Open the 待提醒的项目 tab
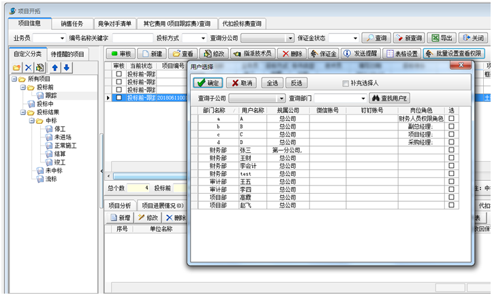Image resolution: width=492 pixels, height=295 pixels. (68, 54)
